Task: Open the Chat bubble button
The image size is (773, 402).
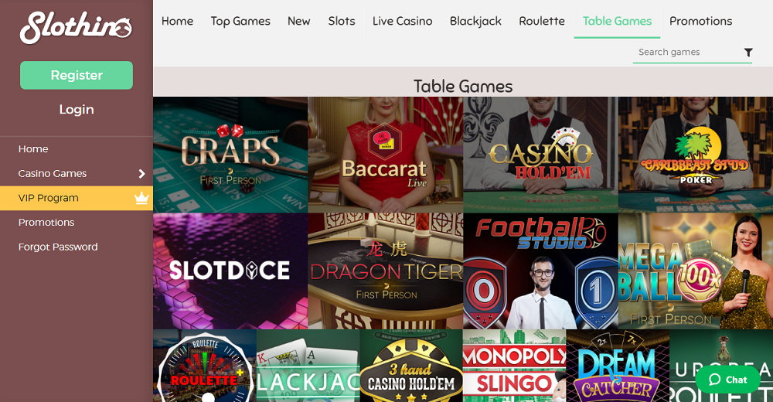Action: pos(727,380)
